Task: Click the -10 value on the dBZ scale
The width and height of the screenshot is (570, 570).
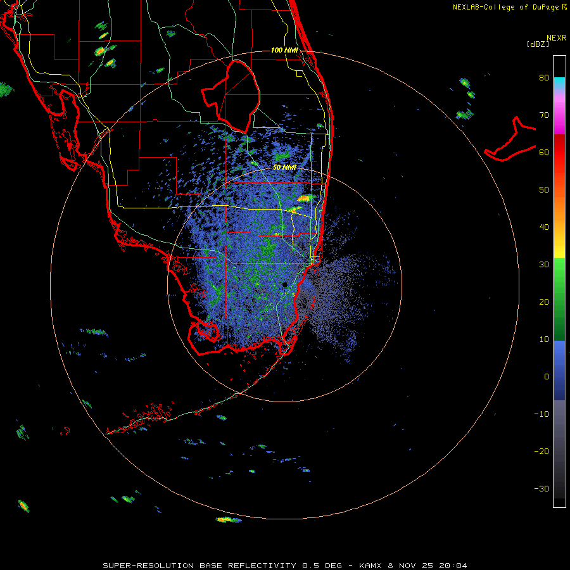Action: pos(541,414)
